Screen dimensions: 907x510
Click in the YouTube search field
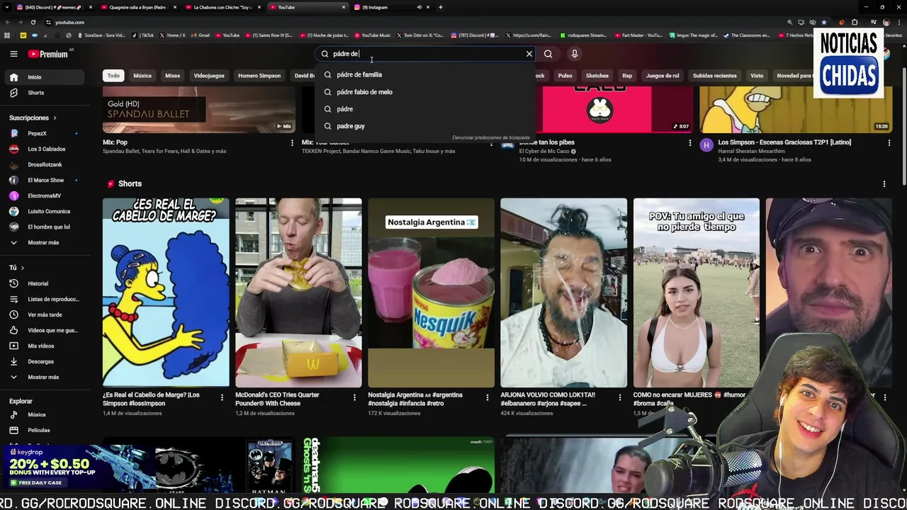[425, 54]
